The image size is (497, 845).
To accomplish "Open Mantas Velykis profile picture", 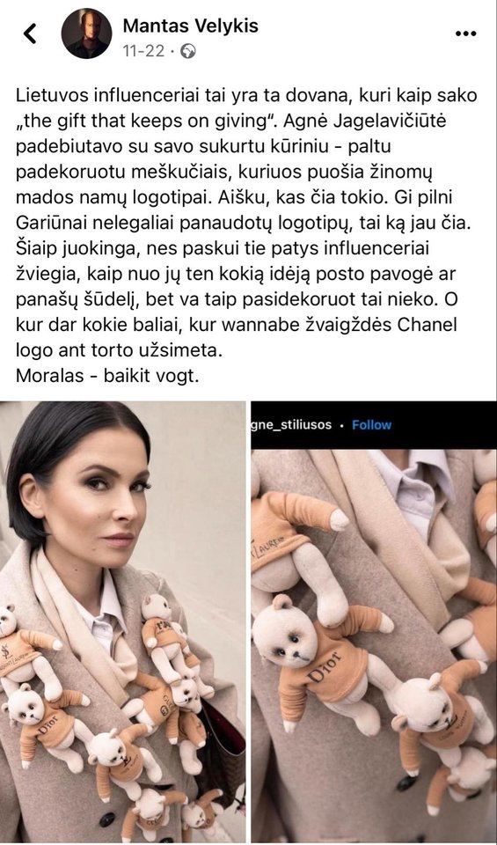I will pyautogui.click(x=86, y=33).
